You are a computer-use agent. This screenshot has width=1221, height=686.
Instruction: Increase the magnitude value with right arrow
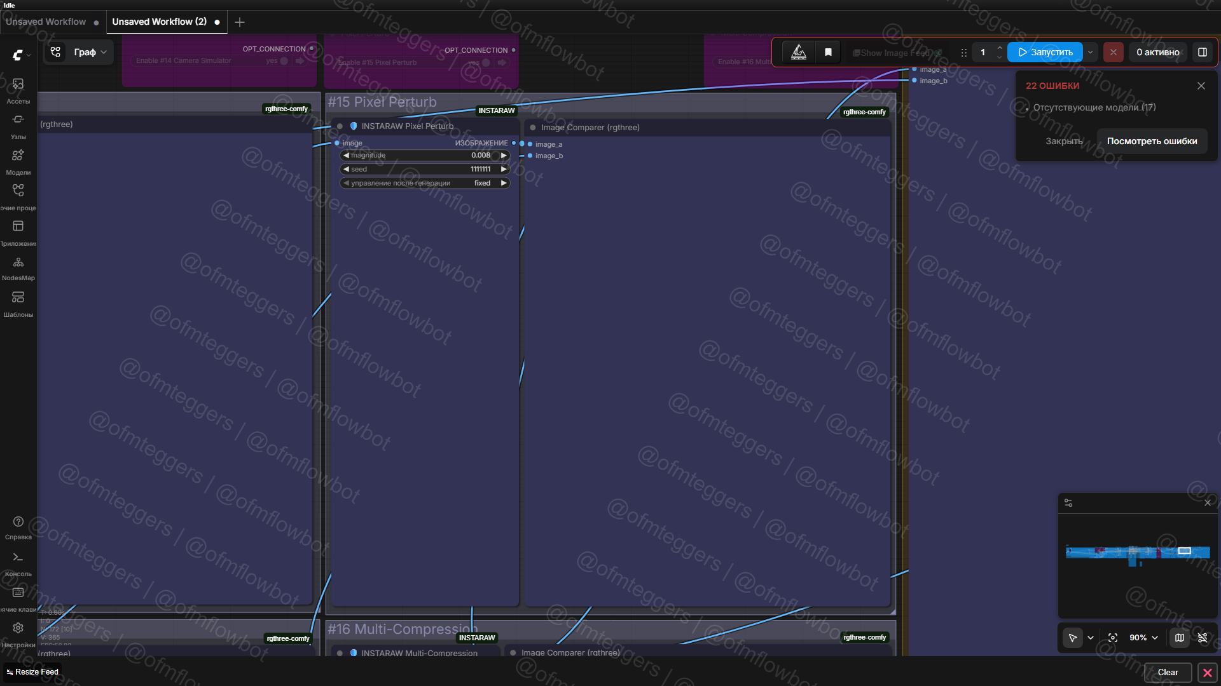pos(504,156)
